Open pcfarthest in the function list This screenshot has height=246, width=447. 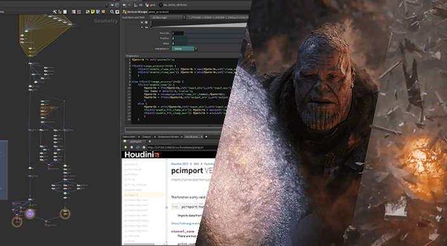(133, 169)
